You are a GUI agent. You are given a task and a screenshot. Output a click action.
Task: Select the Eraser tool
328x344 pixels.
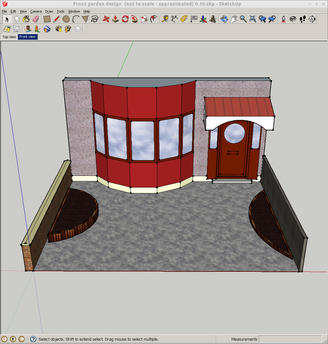(36, 19)
